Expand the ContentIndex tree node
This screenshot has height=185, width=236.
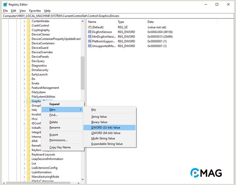[24, 21]
